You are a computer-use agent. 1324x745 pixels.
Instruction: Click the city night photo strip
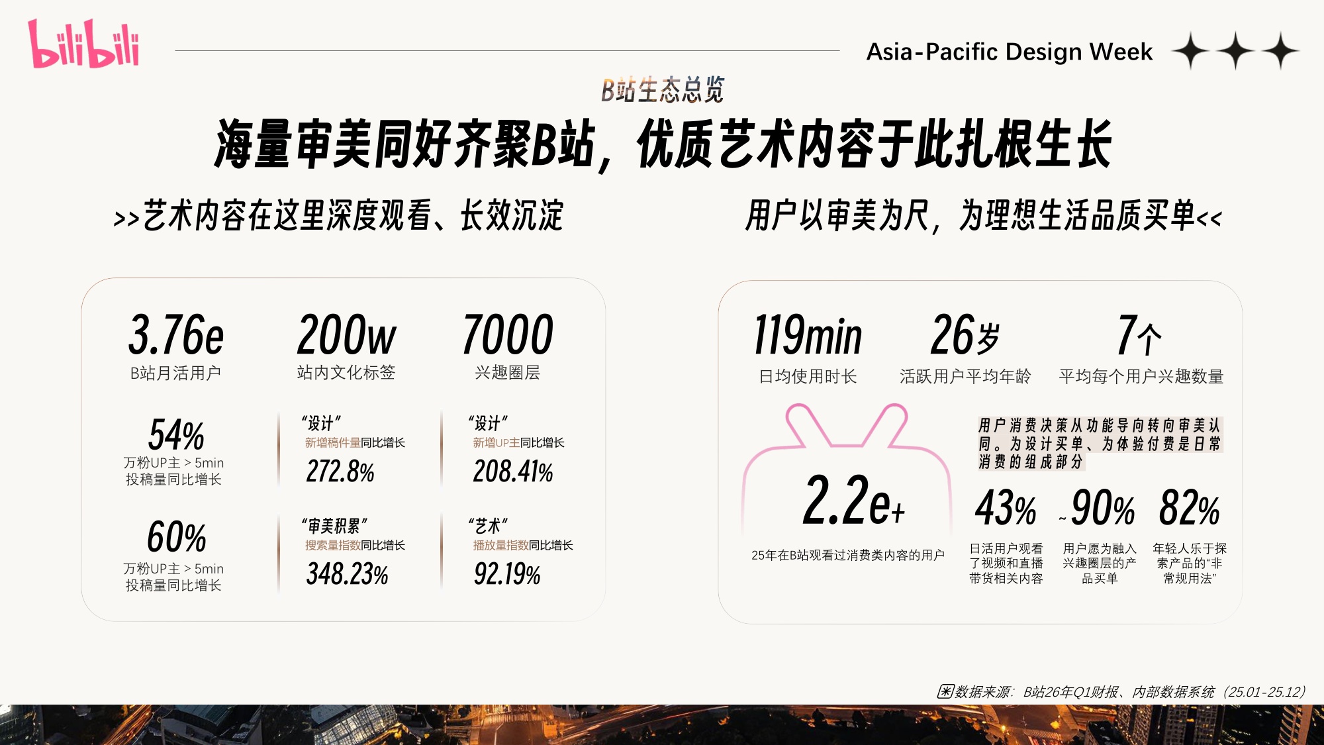[662, 724]
